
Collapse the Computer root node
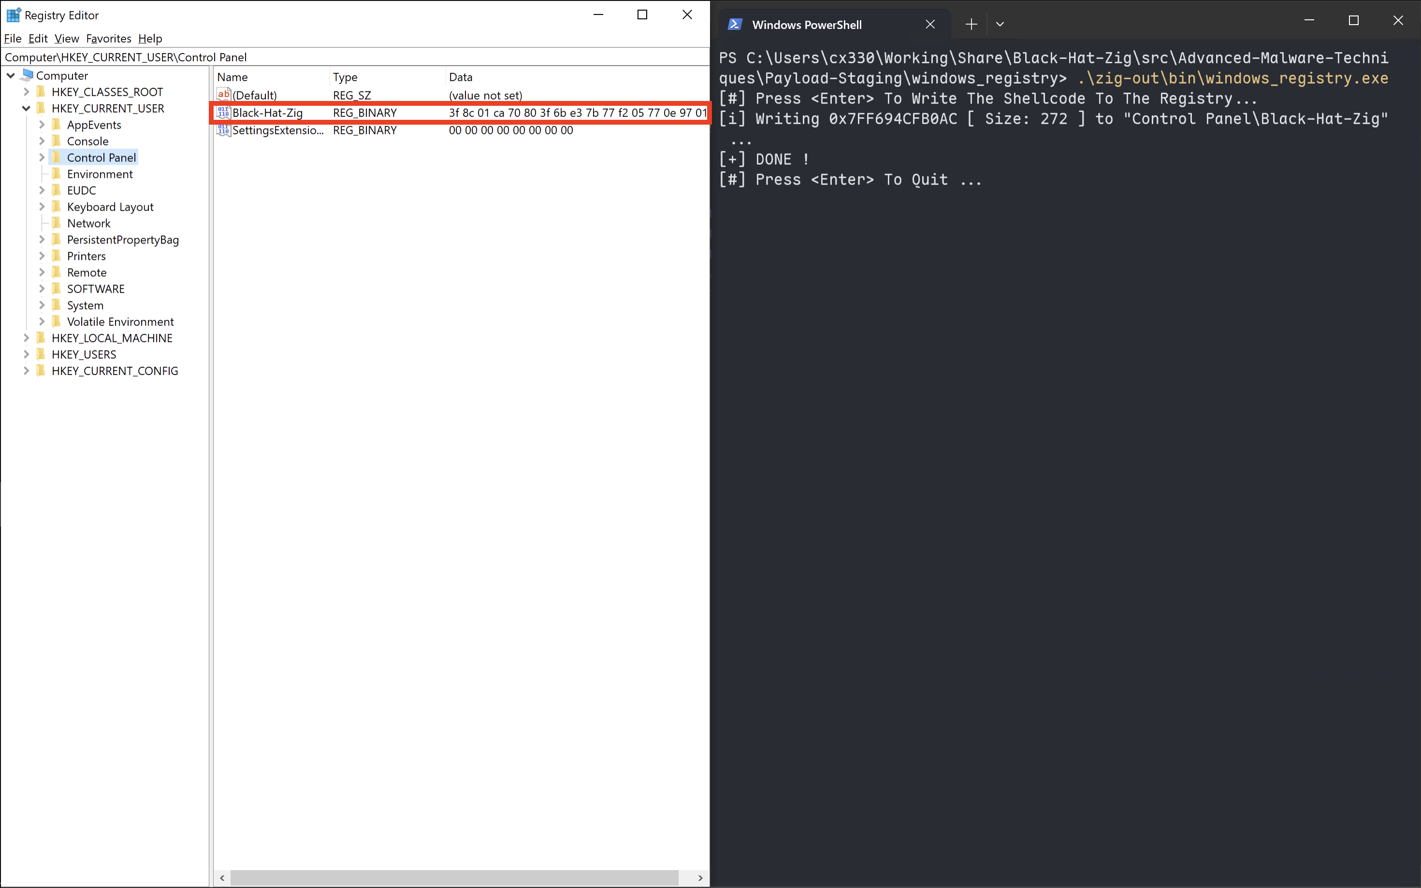pyautogui.click(x=11, y=75)
